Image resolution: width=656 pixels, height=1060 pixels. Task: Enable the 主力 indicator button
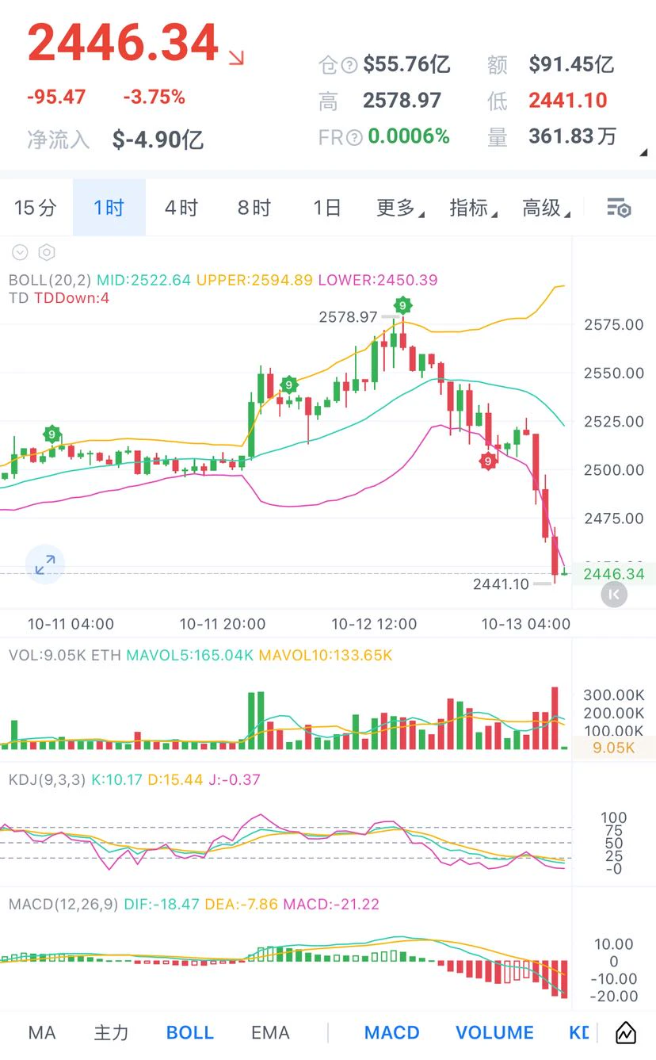111,1032
